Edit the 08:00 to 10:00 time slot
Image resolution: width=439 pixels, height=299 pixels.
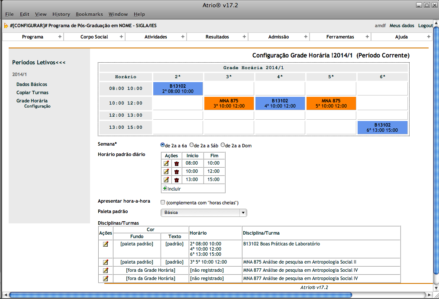pos(166,163)
